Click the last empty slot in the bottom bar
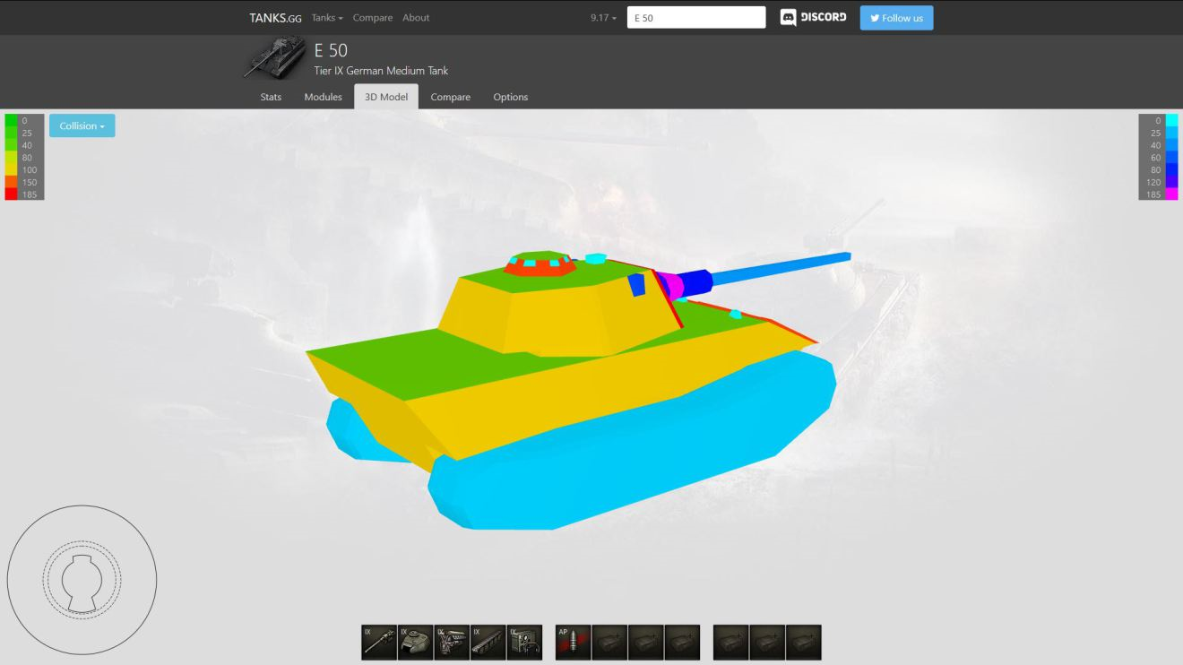1183x665 pixels. click(x=803, y=643)
